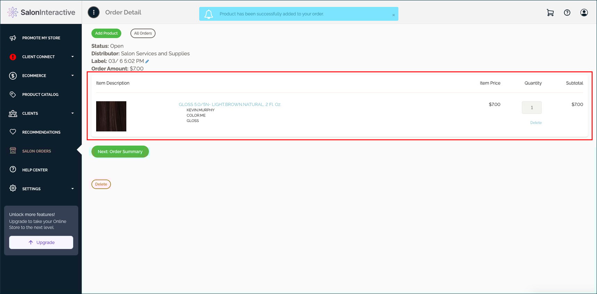The height and width of the screenshot is (294, 597).
Task: Go to Salon Orders in sidebar
Action: [x=36, y=151]
